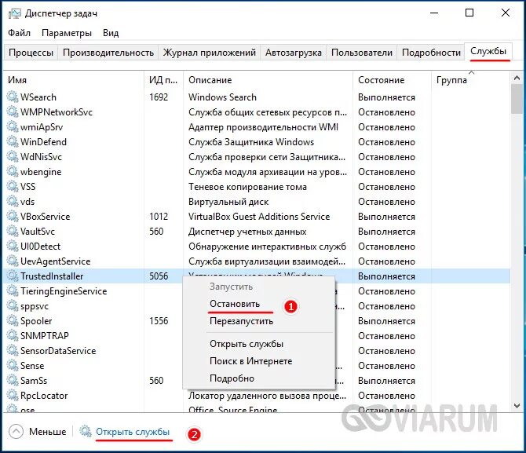Click the gear icon beside UI0Detect
The image size is (526, 453).
coord(13,246)
